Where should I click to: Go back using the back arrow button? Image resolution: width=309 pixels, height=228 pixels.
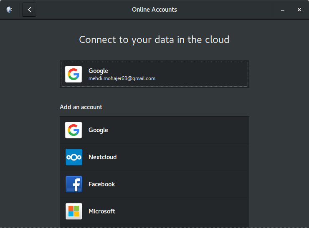29,10
